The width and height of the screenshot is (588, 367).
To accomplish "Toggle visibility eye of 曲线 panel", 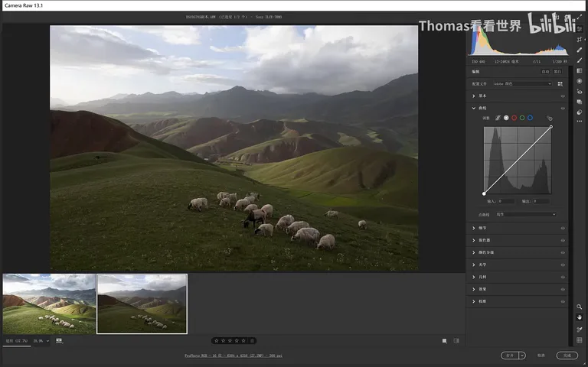I will [x=563, y=109].
